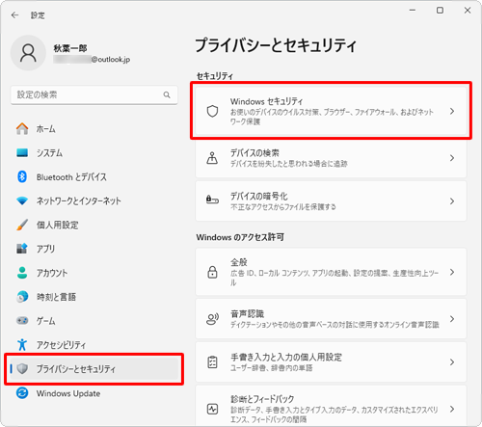Open the デバイスの暗号化 title
This screenshot has height=427, width=482.
pos(258,196)
